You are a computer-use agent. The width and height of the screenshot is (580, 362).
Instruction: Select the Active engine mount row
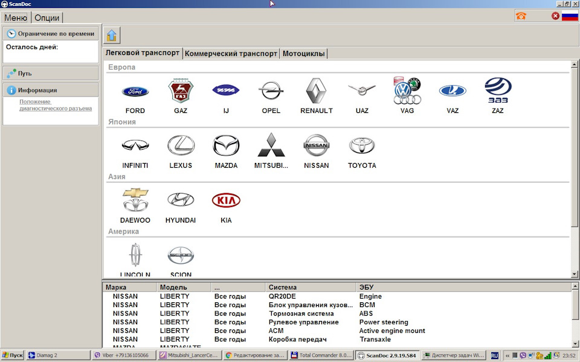[337, 331]
